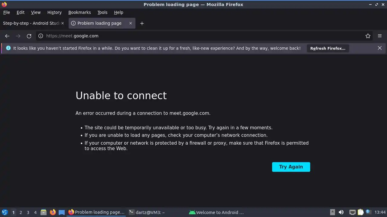Open the Tools menu
Image resolution: width=387 pixels, height=217 pixels.
click(102, 12)
